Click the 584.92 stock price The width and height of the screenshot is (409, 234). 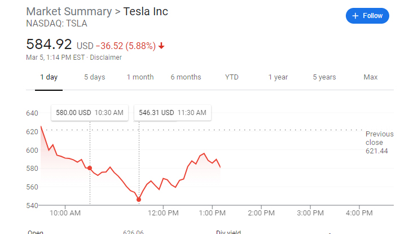tap(50, 44)
